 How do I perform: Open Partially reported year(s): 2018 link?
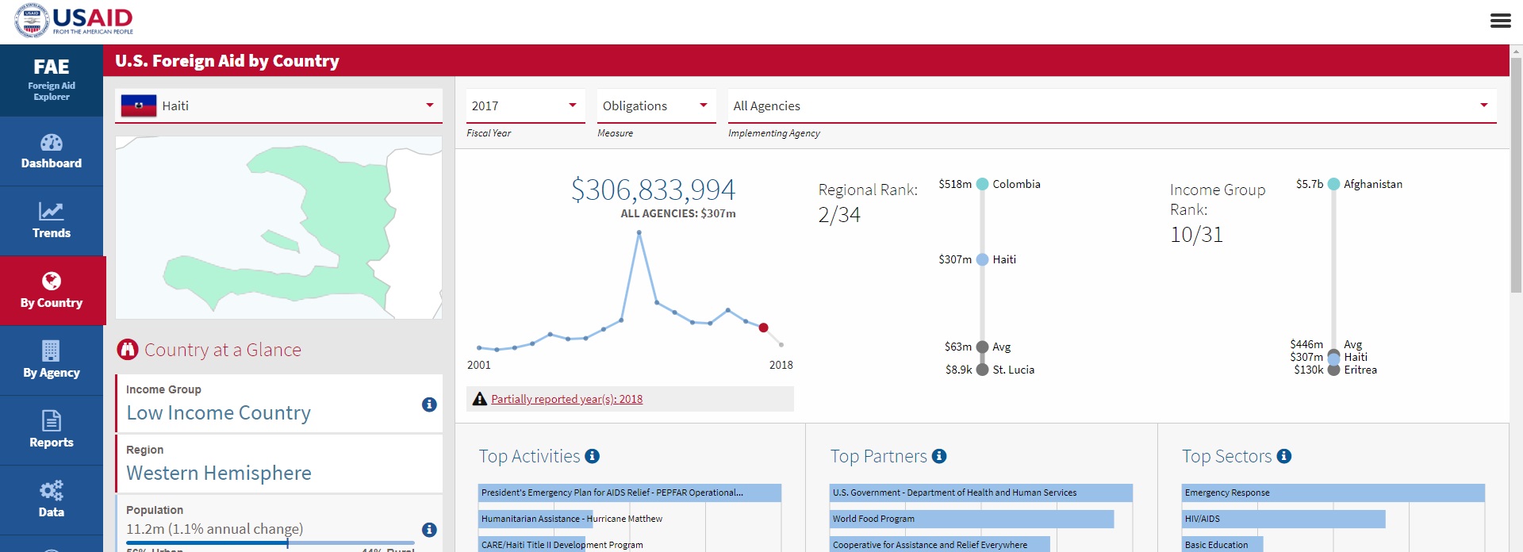point(566,399)
